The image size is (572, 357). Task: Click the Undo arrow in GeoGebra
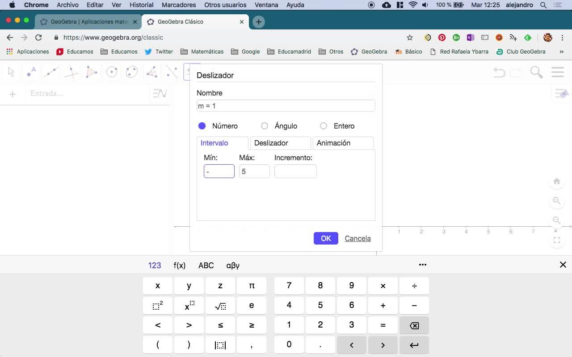tap(499, 72)
